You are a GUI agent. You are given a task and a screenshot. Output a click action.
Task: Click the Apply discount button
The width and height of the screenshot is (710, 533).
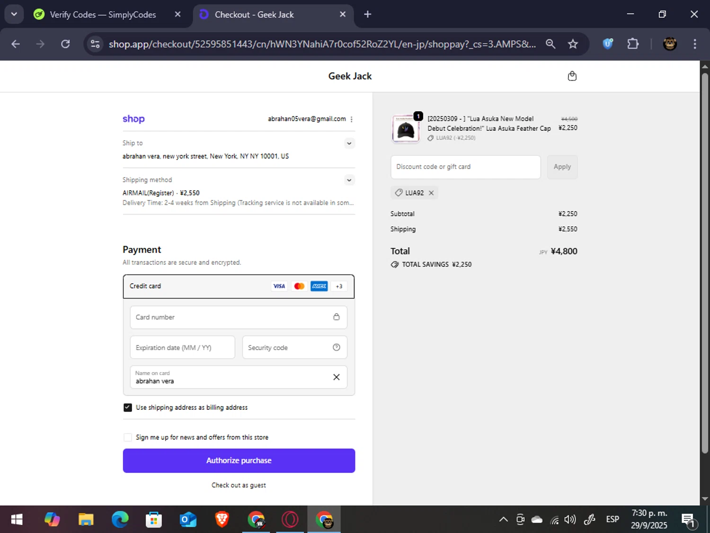[562, 167]
